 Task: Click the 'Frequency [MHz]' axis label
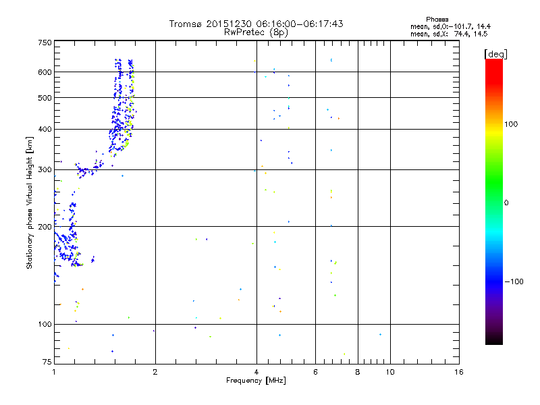(x=256, y=381)
